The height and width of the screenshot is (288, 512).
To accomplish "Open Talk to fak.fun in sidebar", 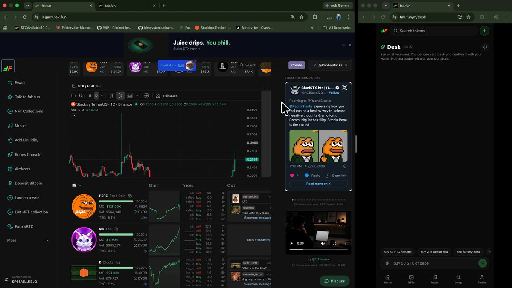I will point(24,97).
